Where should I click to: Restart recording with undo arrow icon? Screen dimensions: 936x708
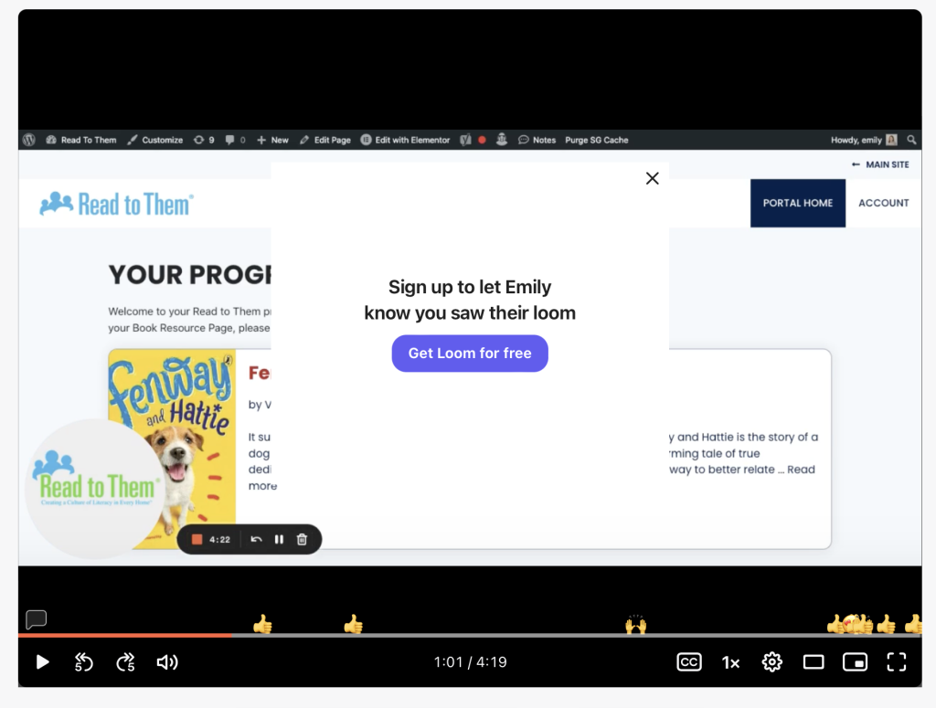[x=256, y=539]
